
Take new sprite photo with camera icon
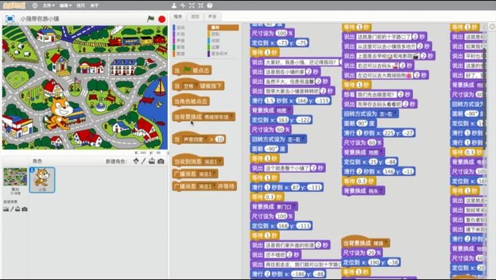pos(161,161)
